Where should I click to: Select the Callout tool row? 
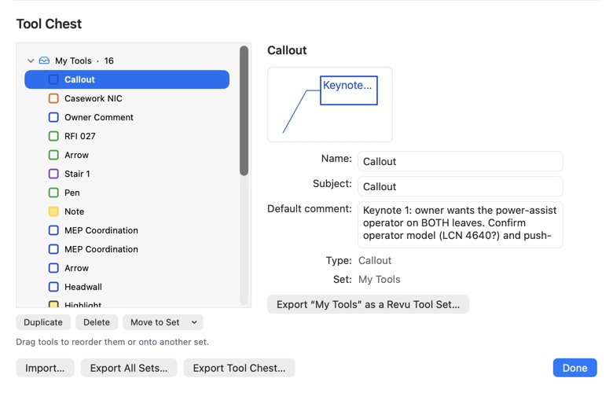127,79
